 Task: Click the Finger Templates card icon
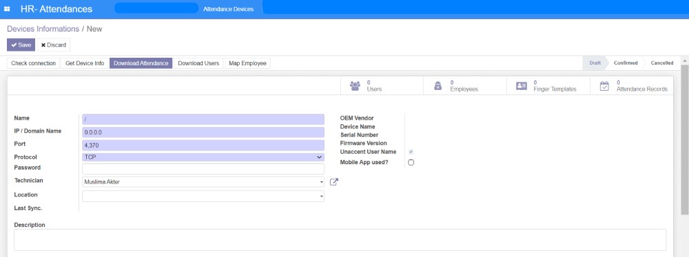tap(522, 86)
